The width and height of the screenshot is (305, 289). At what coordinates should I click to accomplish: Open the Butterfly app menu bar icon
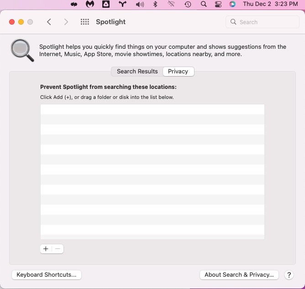pyautogui.click(x=74, y=4)
